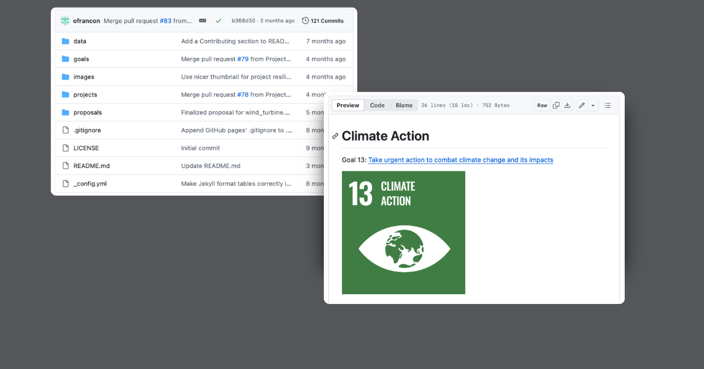Click the green checkmark status icon

click(x=218, y=20)
